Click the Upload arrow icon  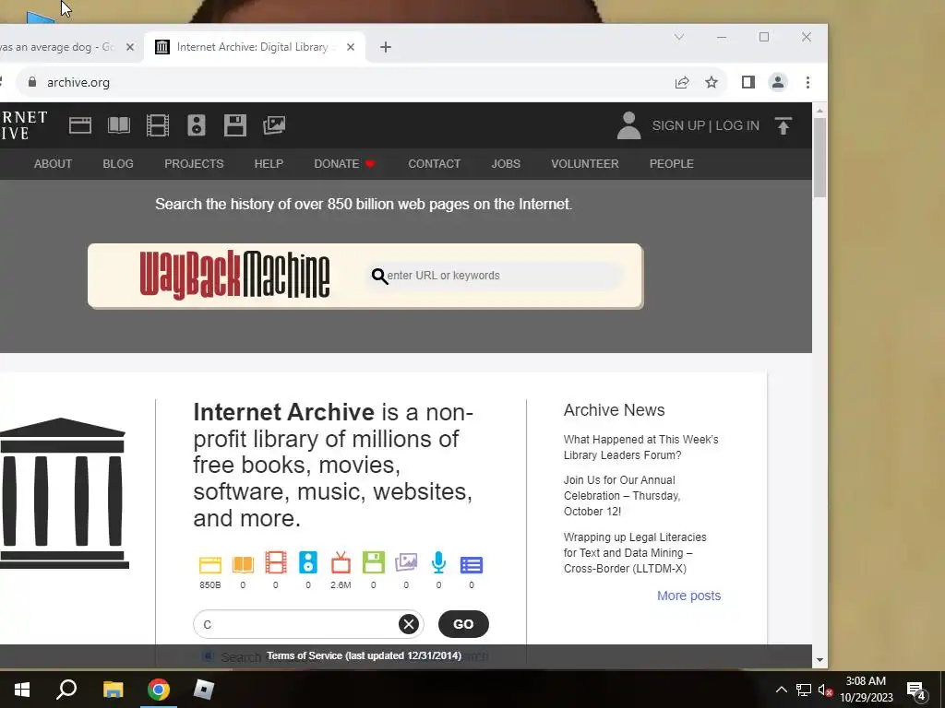pos(783,125)
